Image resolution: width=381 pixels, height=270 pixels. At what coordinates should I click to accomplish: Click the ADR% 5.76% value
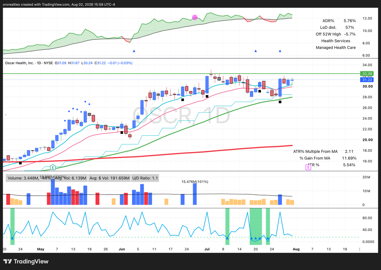point(349,21)
